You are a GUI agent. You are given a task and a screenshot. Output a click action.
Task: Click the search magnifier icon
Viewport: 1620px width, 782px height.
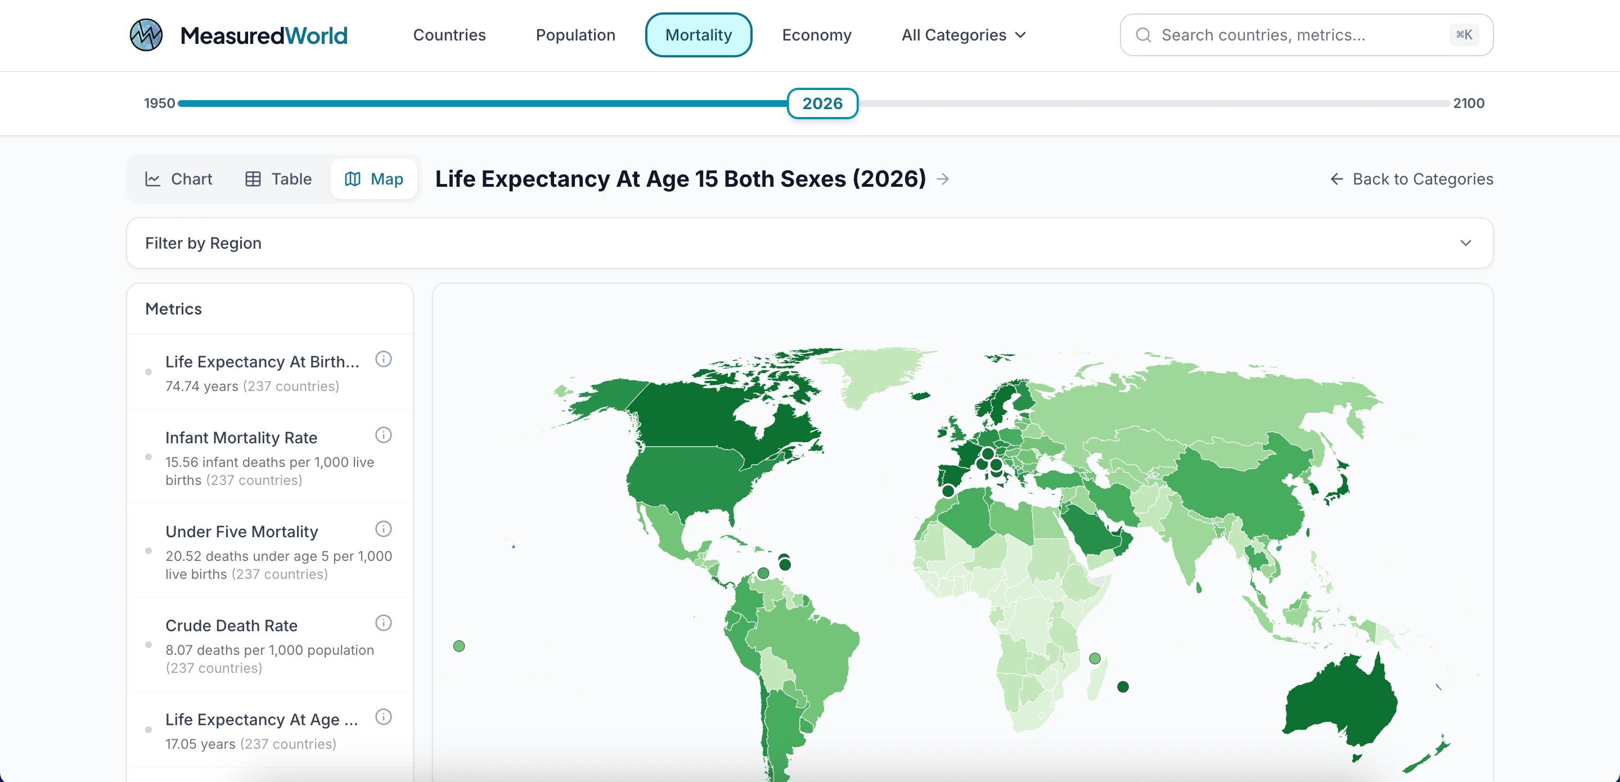1144,35
